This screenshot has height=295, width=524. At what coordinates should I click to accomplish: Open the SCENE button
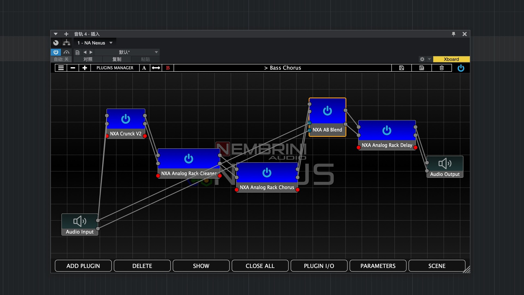437,266
